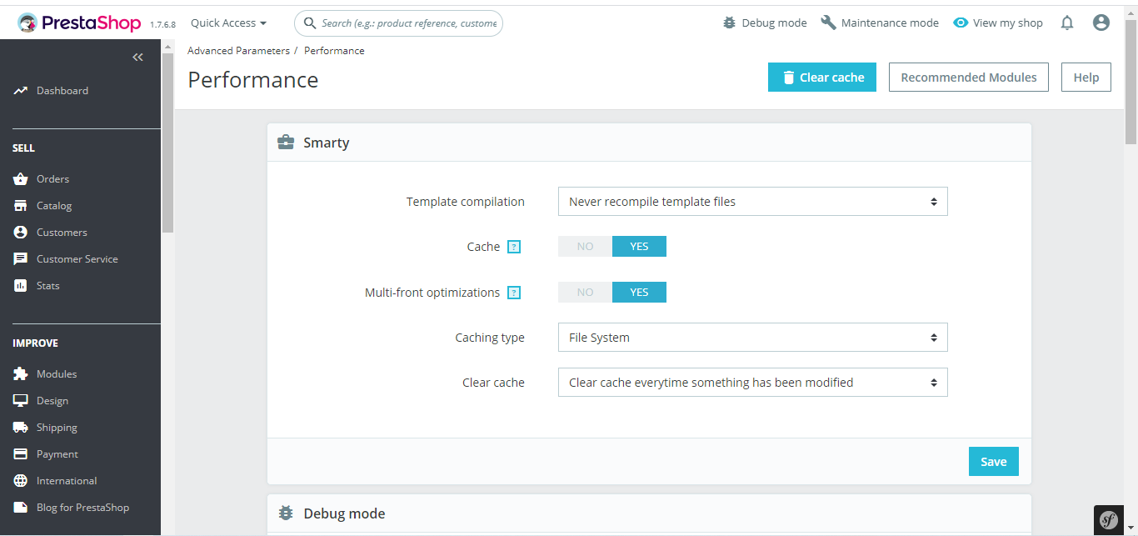1138x536 pixels.
Task: Go to Modules in the sidebar
Action: point(56,374)
